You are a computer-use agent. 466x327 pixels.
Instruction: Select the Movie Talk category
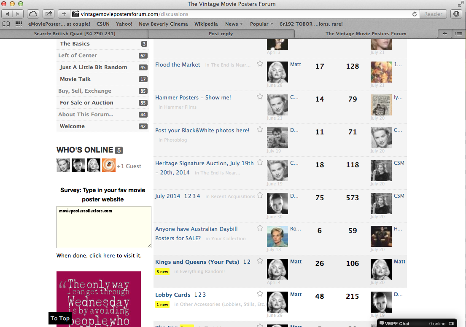[75, 79]
